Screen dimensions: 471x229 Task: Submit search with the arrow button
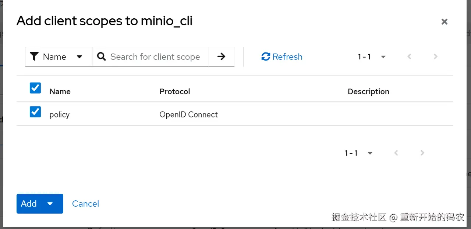[x=221, y=57]
